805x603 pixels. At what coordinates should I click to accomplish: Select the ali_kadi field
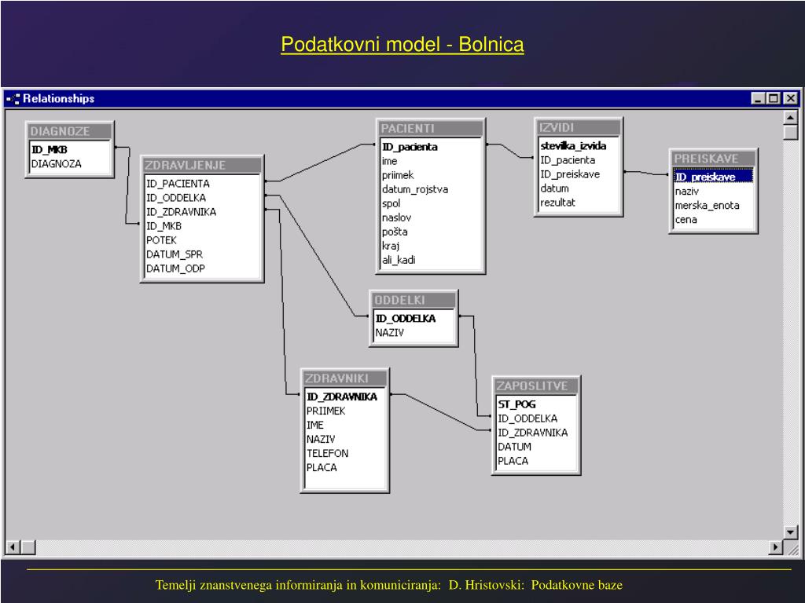tap(399, 260)
